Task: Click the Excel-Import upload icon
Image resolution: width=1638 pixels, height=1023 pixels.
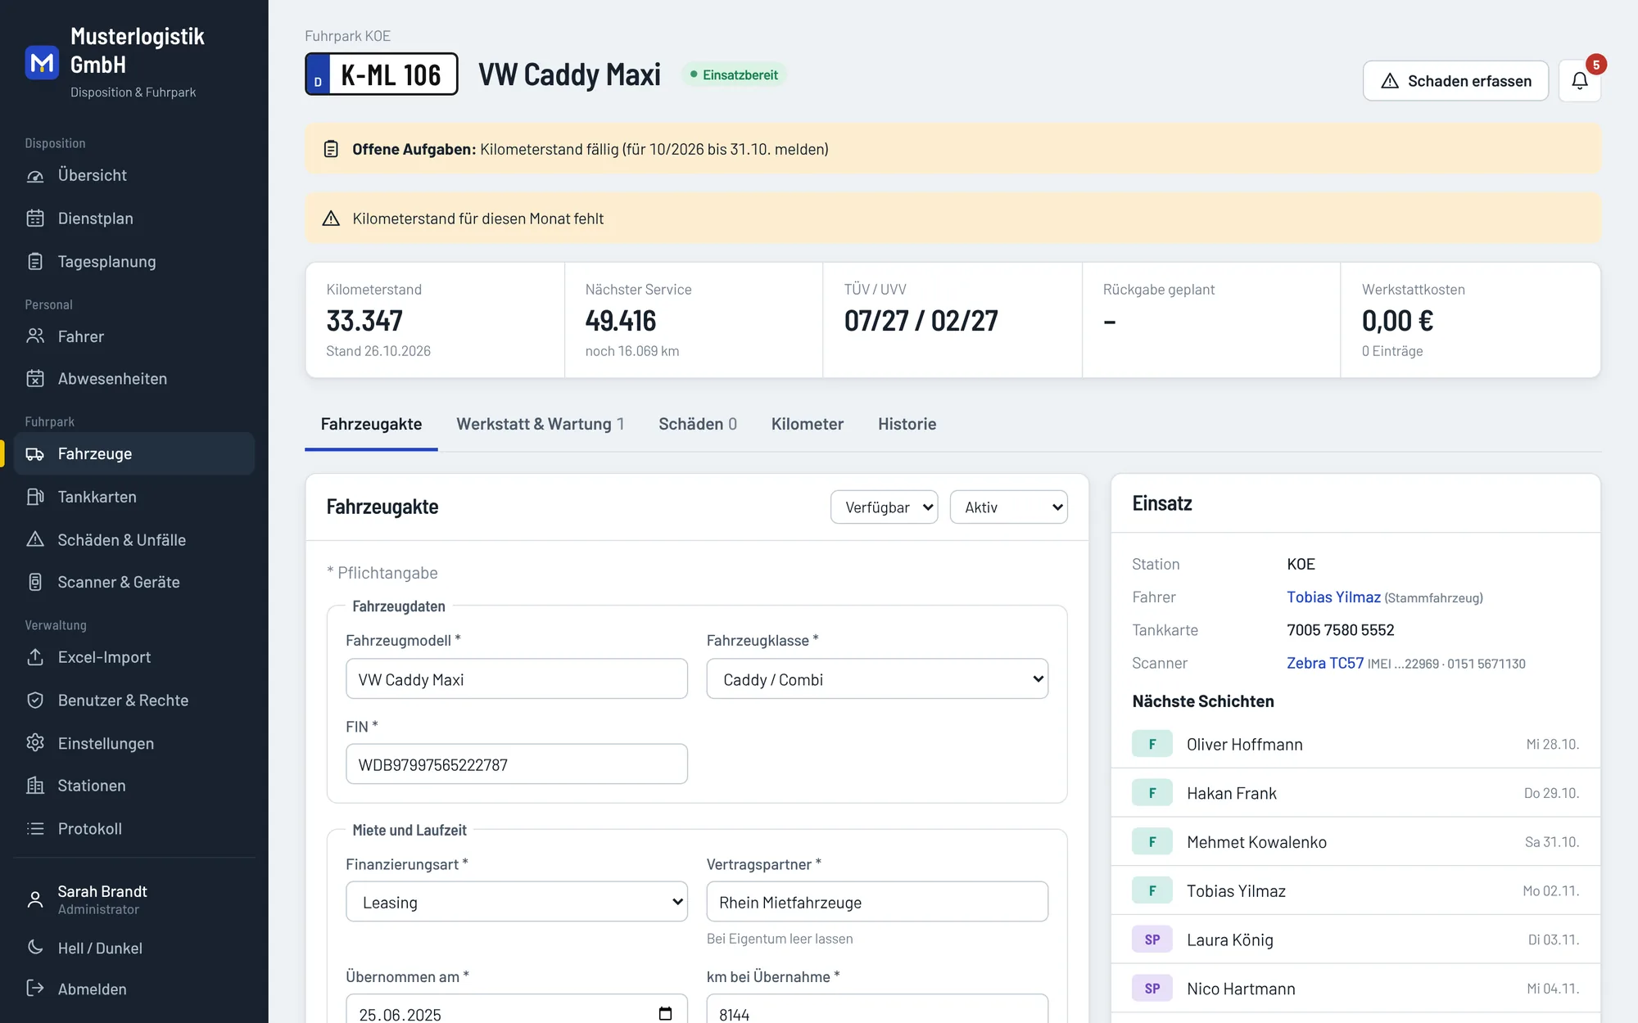Action: click(x=35, y=657)
